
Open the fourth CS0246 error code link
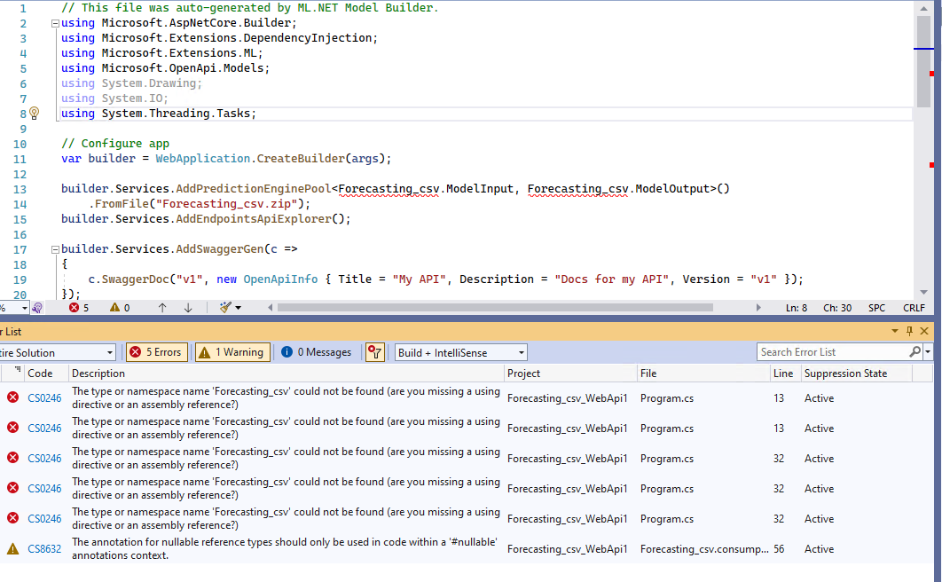pos(44,488)
